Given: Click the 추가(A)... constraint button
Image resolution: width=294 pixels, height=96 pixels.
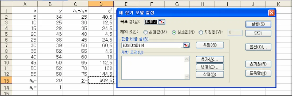Looking at the screenshot, I should [x=210, y=59].
